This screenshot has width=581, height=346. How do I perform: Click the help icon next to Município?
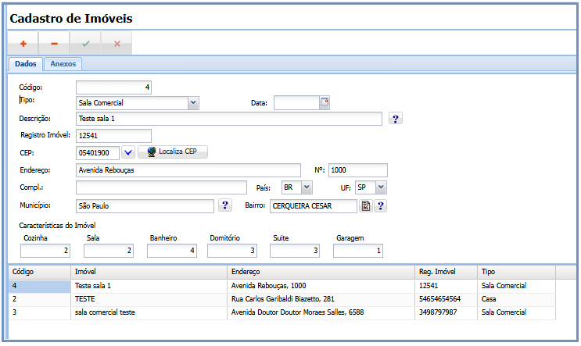225,205
